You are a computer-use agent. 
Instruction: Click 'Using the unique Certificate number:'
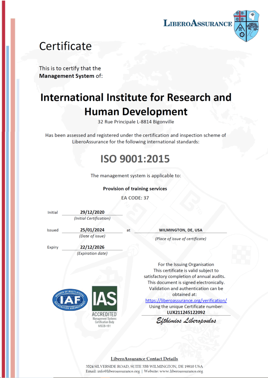tap(186, 307)
